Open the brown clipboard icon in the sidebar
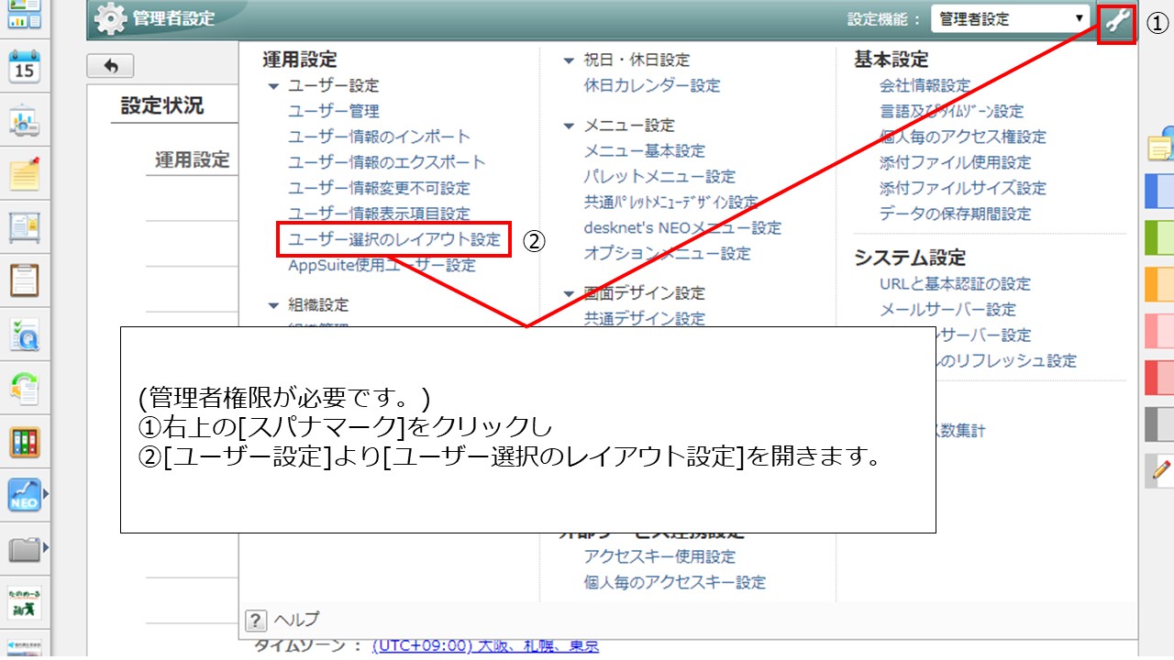This screenshot has height=660, width=1174. [25, 280]
